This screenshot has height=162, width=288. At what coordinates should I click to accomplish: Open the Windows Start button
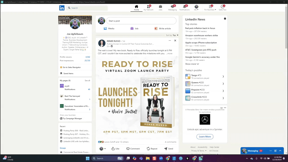[88, 158]
